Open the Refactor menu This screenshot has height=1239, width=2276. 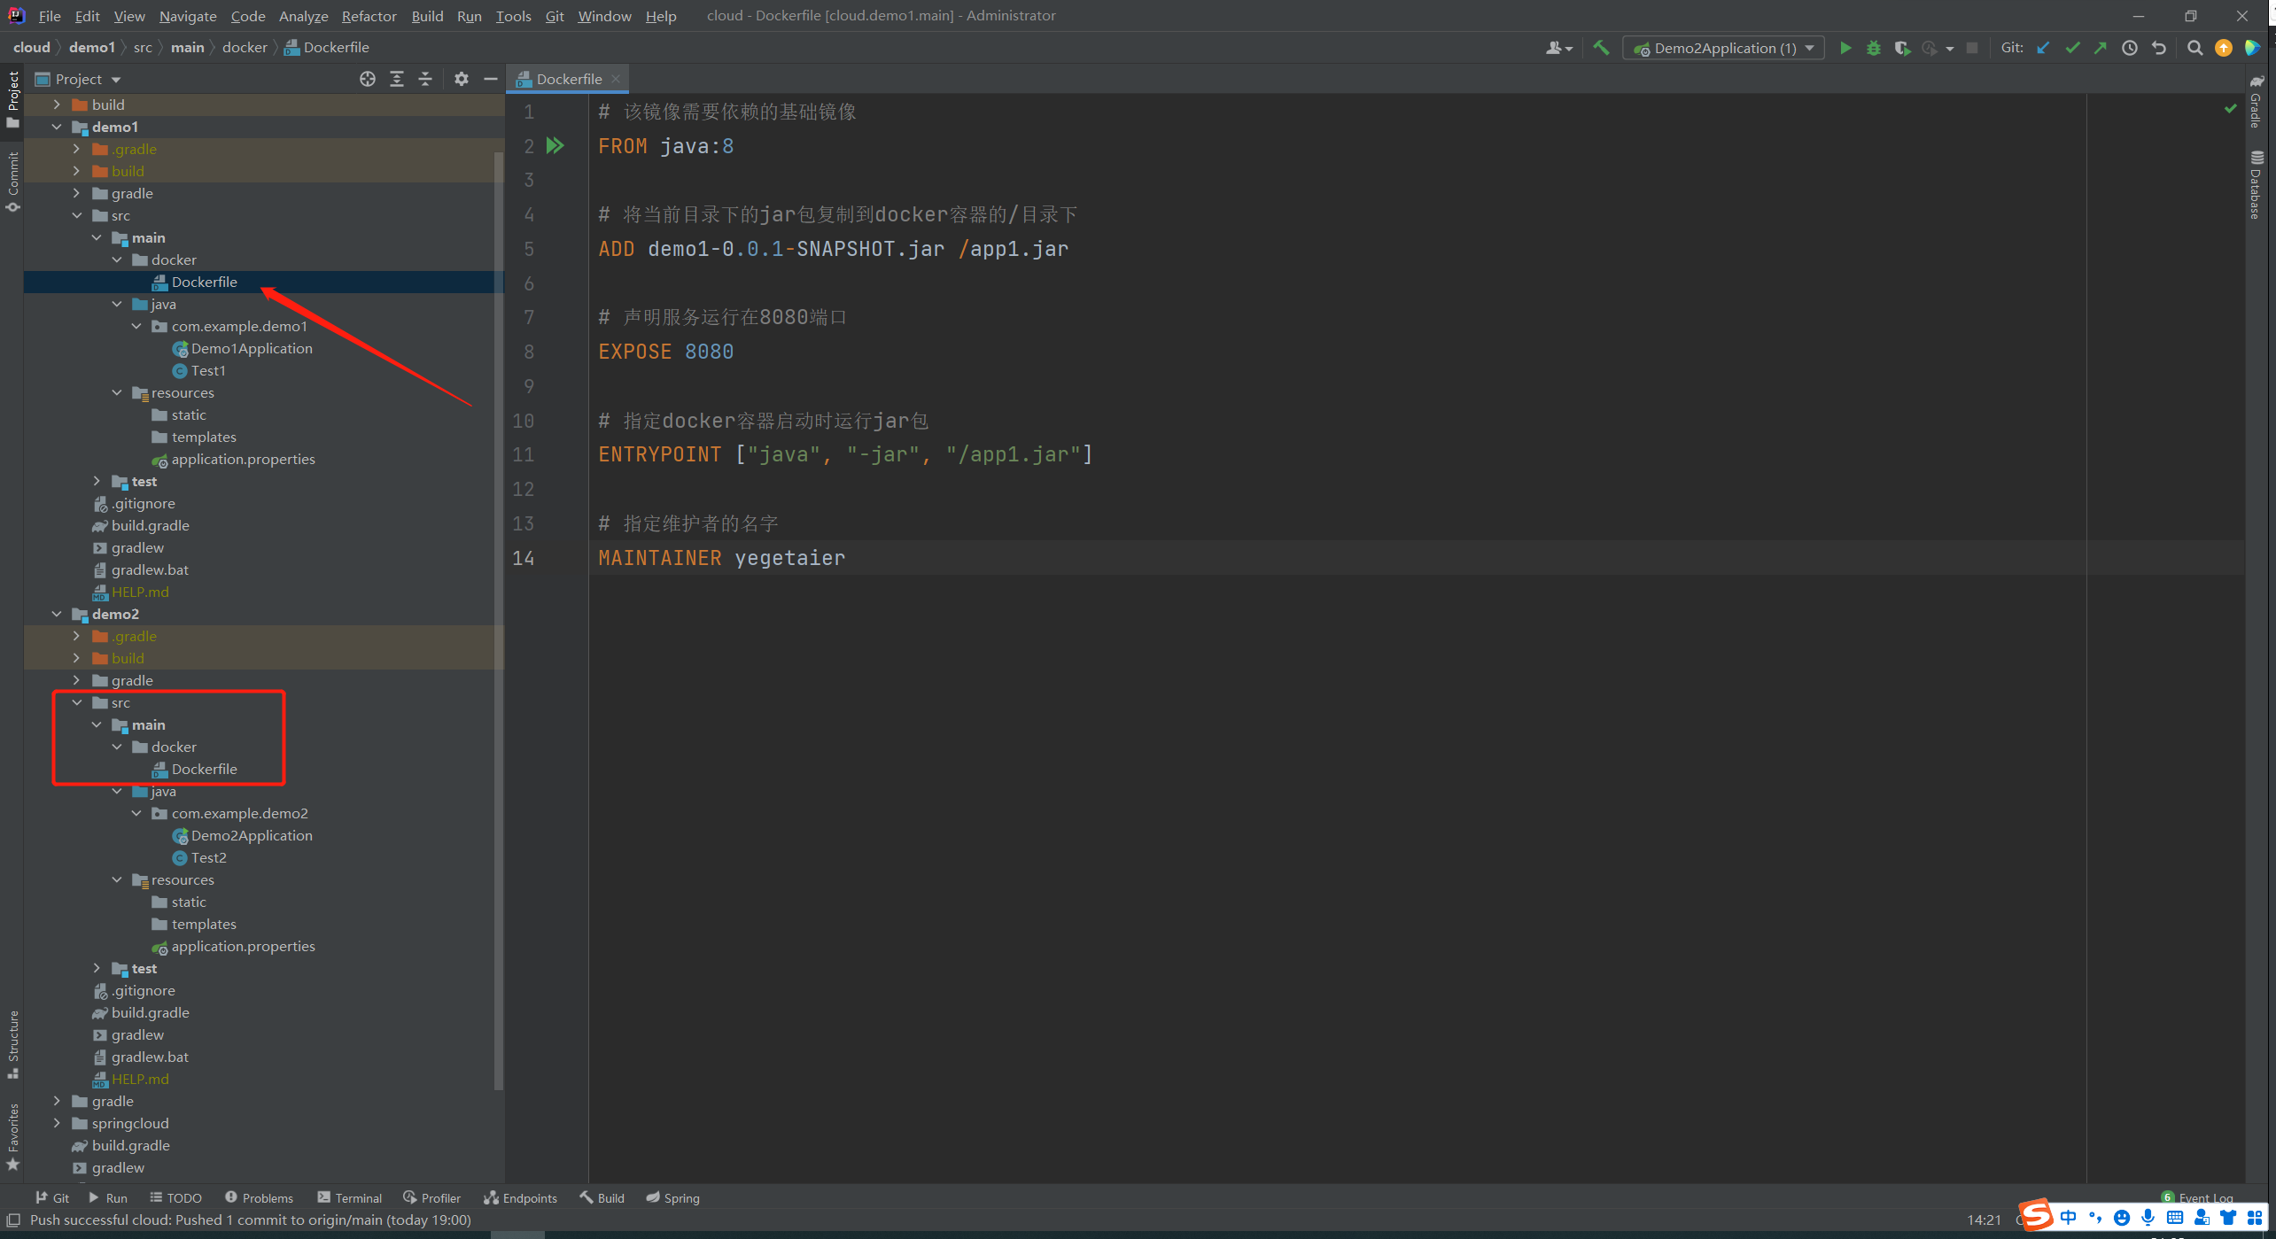point(369,16)
